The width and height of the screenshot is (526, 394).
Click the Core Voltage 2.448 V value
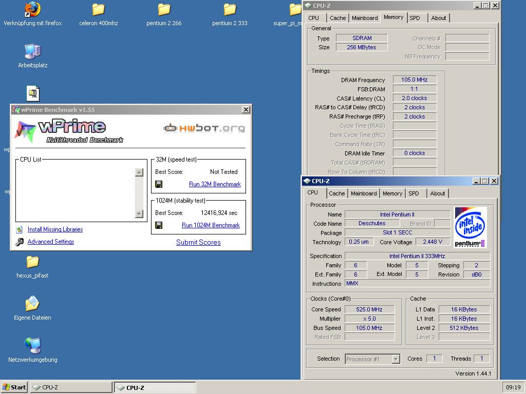click(433, 242)
